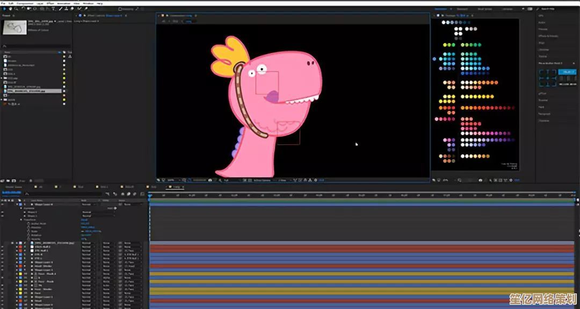The height and width of the screenshot is (309, 580).
Task: Open the Layer menu
Action: 40,3
